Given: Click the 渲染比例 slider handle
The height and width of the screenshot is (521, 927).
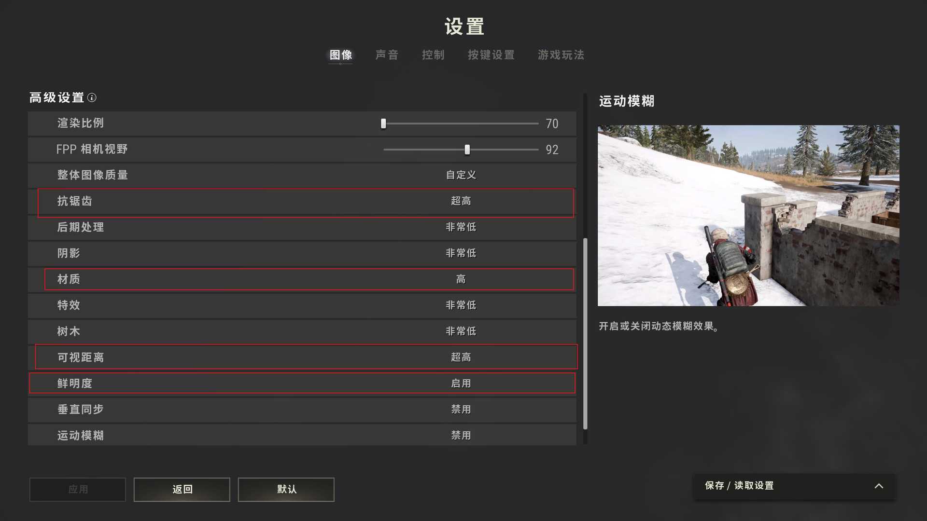Looking at the screenshot, I should pyautogui.click(x=383, y=123).
